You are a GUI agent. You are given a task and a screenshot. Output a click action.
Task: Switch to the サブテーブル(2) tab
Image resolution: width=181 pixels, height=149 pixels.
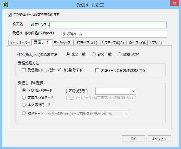[113, 43]
